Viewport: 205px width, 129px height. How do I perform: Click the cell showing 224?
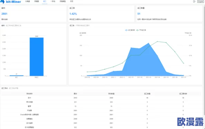tap(111, 102)
